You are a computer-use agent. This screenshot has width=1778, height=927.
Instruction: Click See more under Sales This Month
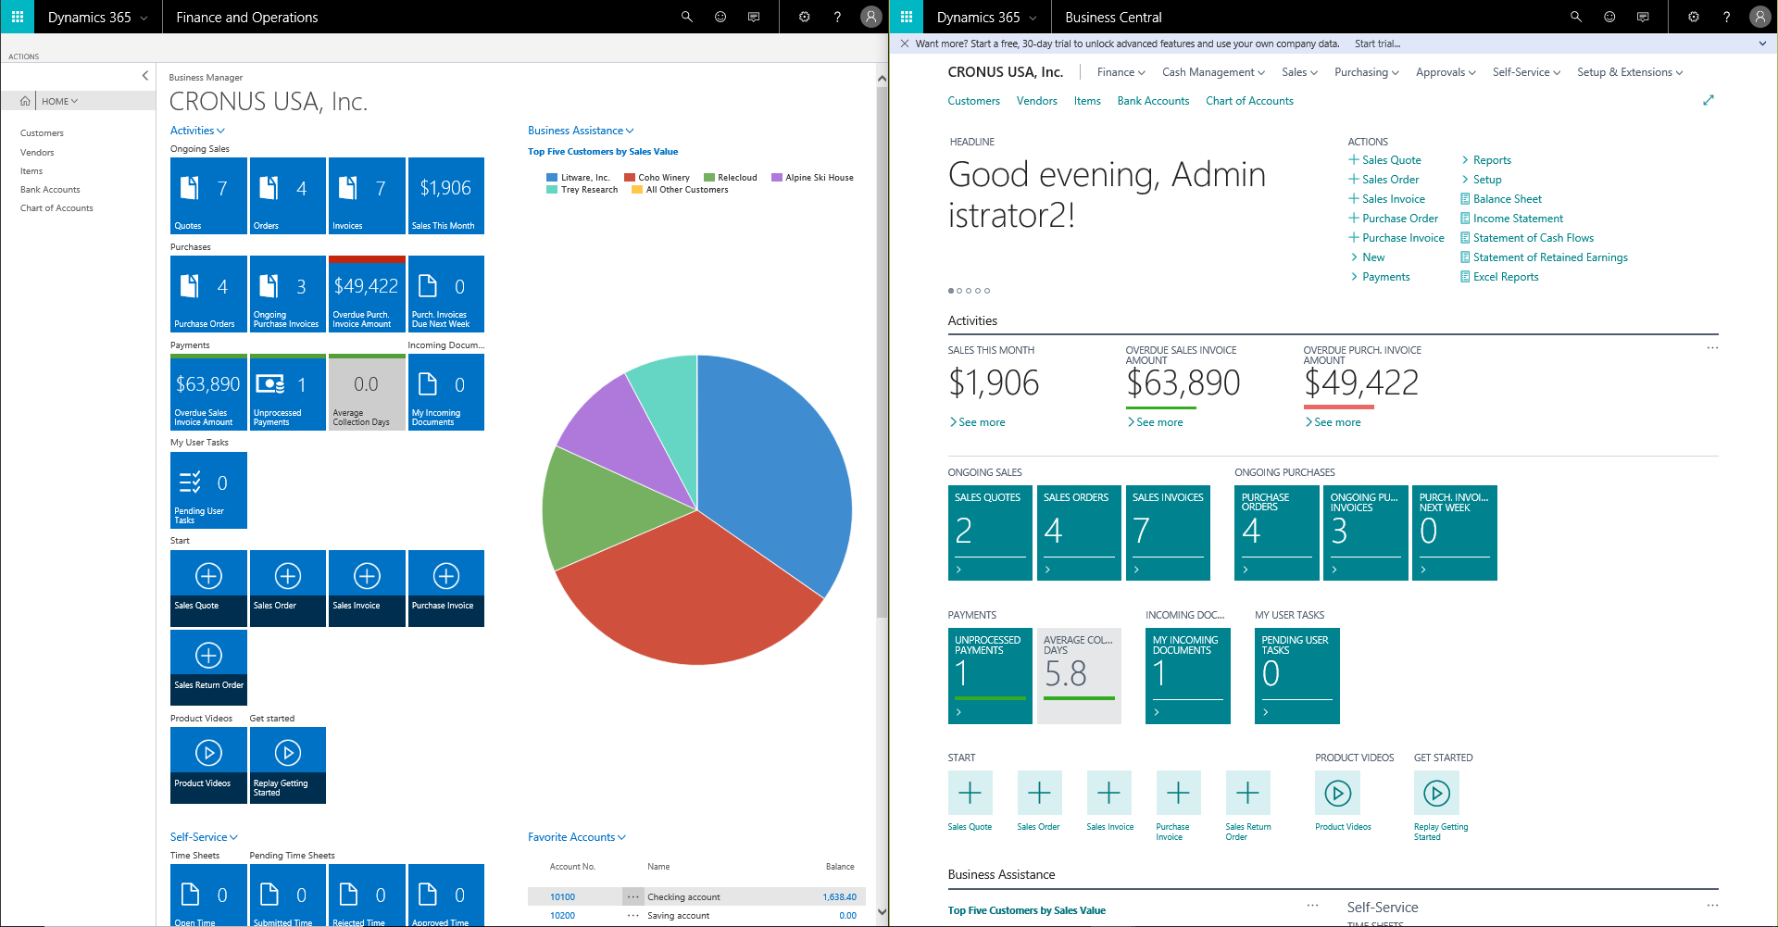coord(977,422)
